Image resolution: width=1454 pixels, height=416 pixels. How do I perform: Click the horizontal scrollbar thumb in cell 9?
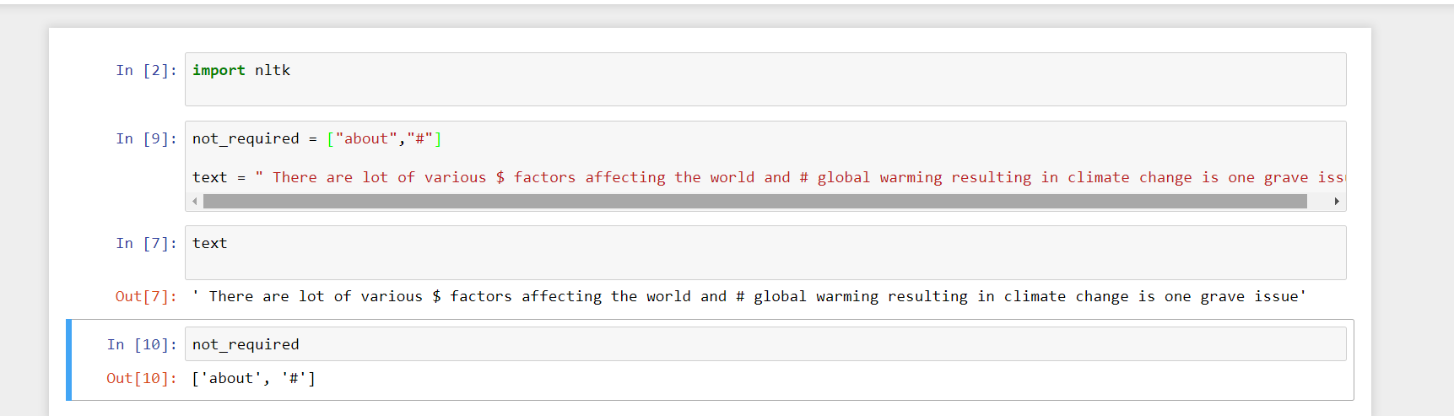pyautogui.click(x=754, y=201)
